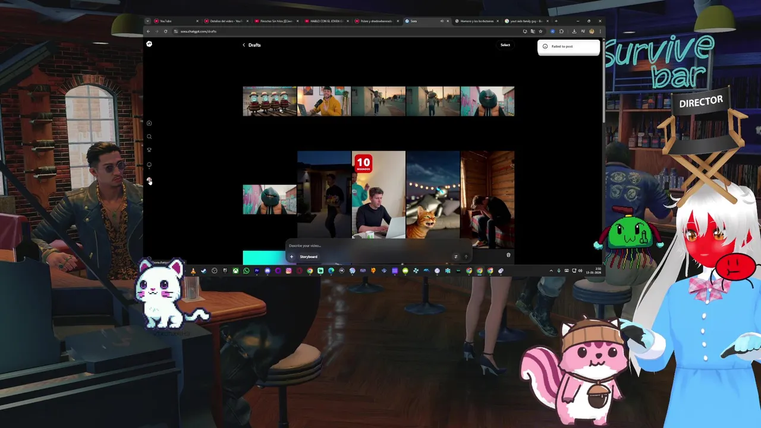Screen dimensions: 761x428
Task: Open a new browser tab with the plus
Action: (x=556, y=21)
